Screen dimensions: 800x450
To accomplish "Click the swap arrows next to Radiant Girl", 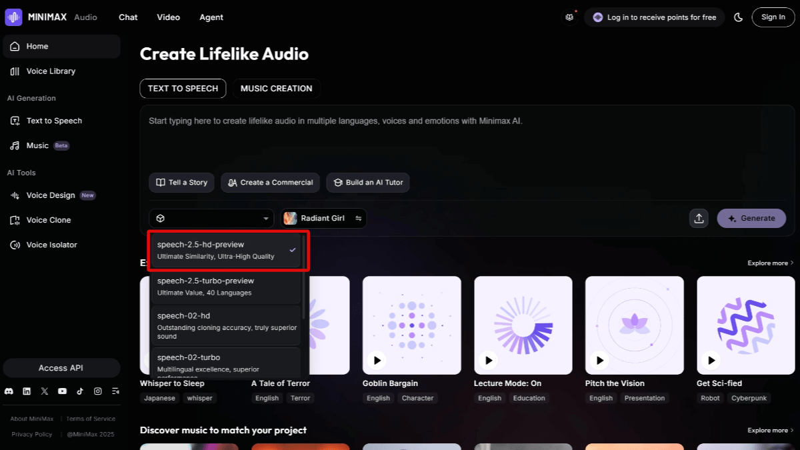I will click(x=358, y=219).
